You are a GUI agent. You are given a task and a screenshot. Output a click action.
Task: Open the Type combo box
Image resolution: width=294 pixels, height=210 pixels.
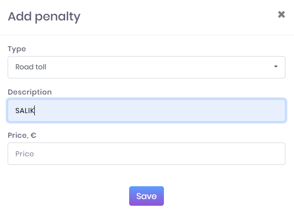146,67
